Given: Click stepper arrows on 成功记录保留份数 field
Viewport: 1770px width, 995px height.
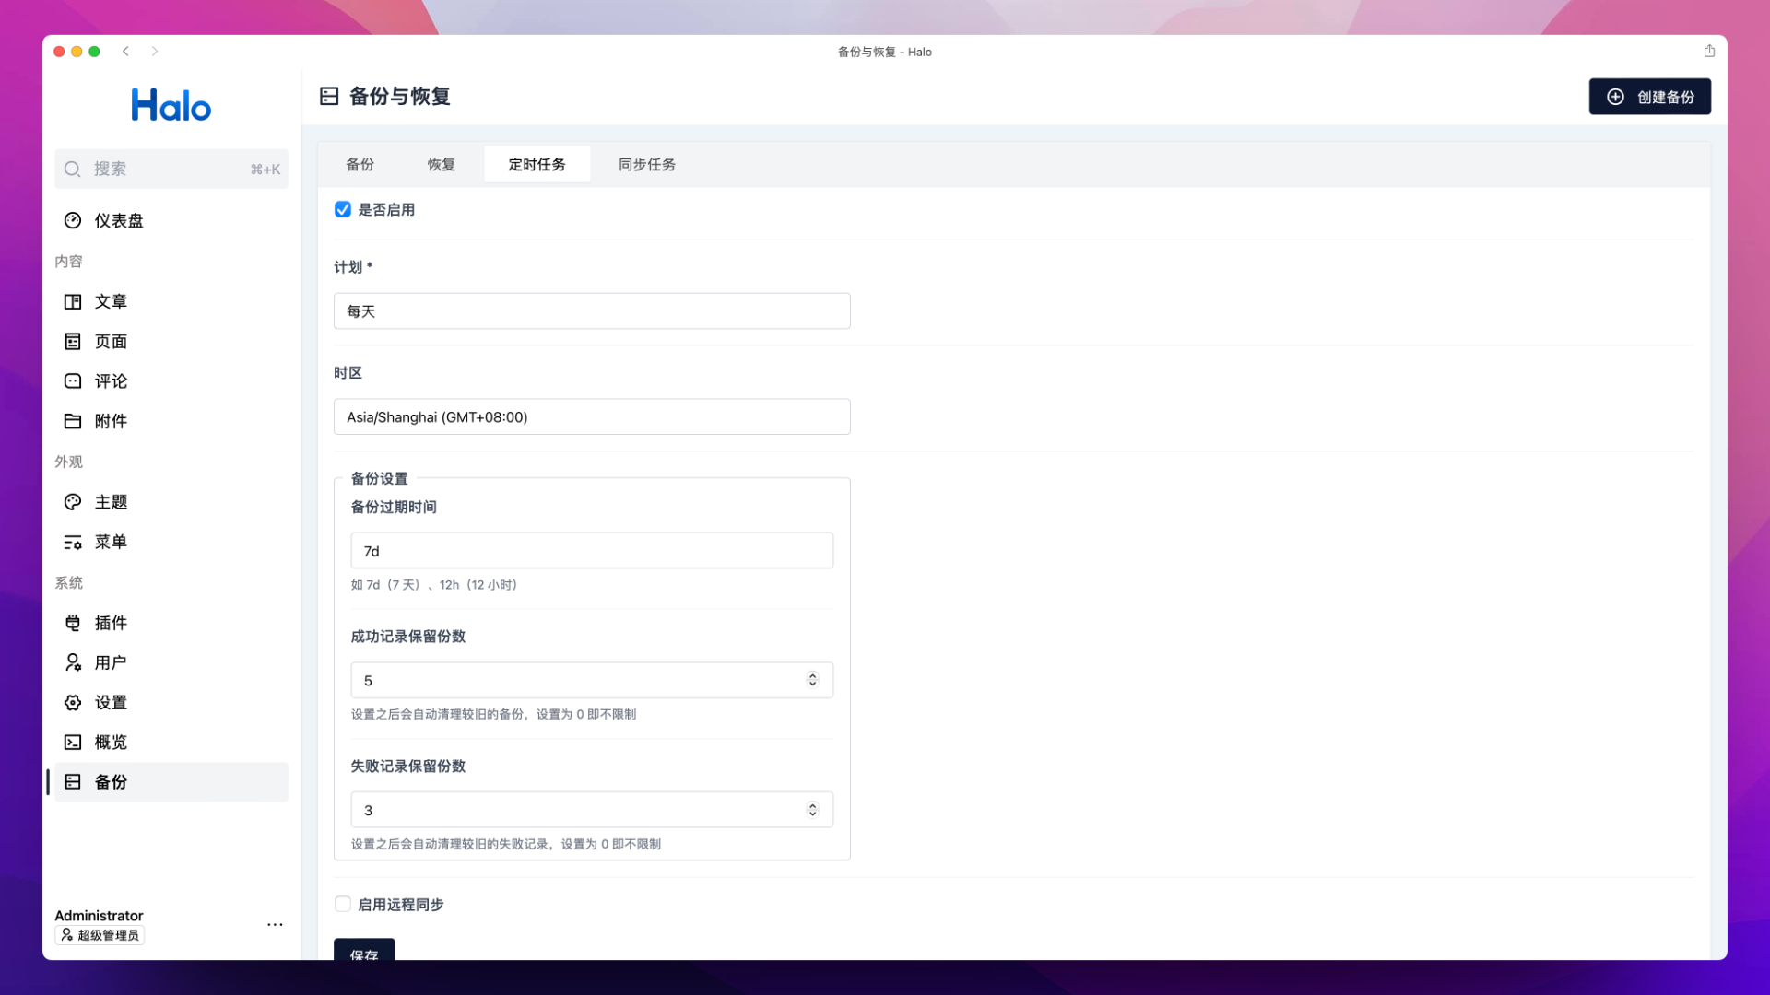Looking at the screenshot, I should click(812, 680).
